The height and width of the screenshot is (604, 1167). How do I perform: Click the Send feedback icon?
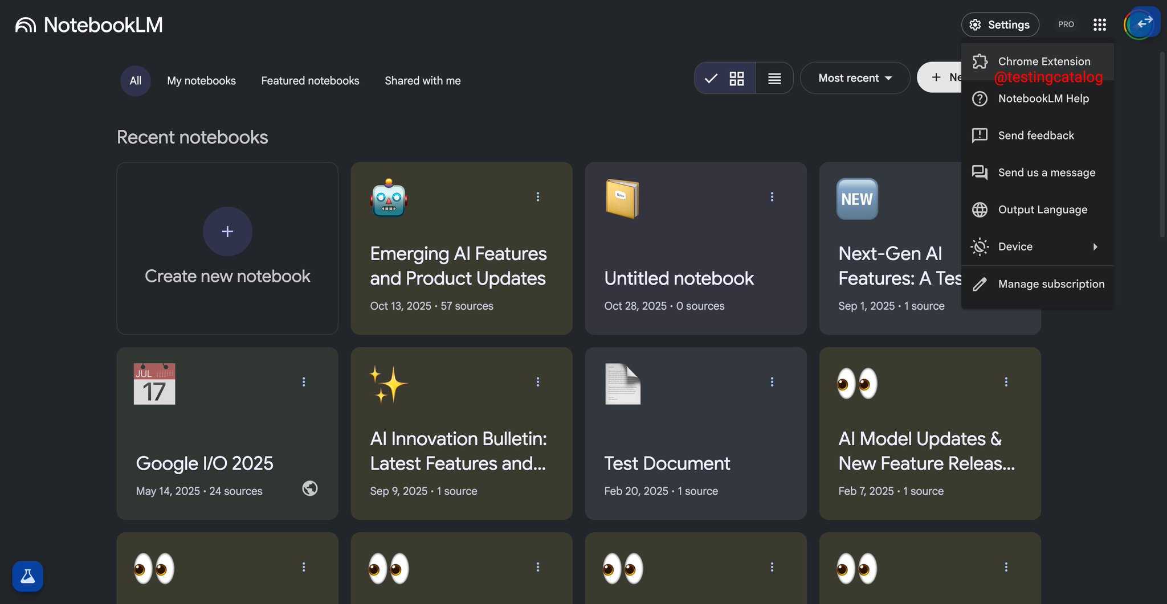tap(980, 135)
